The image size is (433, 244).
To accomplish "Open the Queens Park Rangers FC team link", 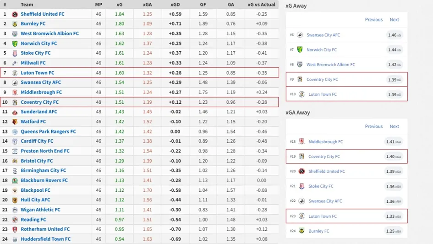I will pyautogui.click(x=48, y=132).
